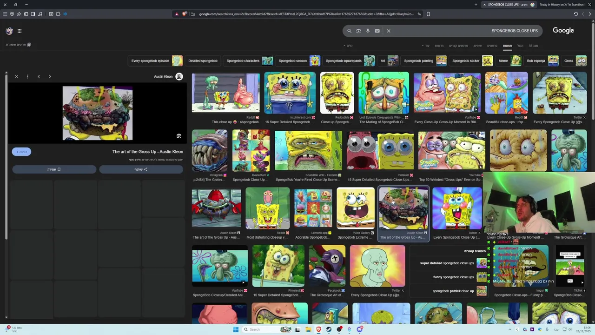Open the 'Most disturbing closeup' Reddit thumbnail
Screen dimensions: 595x335
click(267, 208)
